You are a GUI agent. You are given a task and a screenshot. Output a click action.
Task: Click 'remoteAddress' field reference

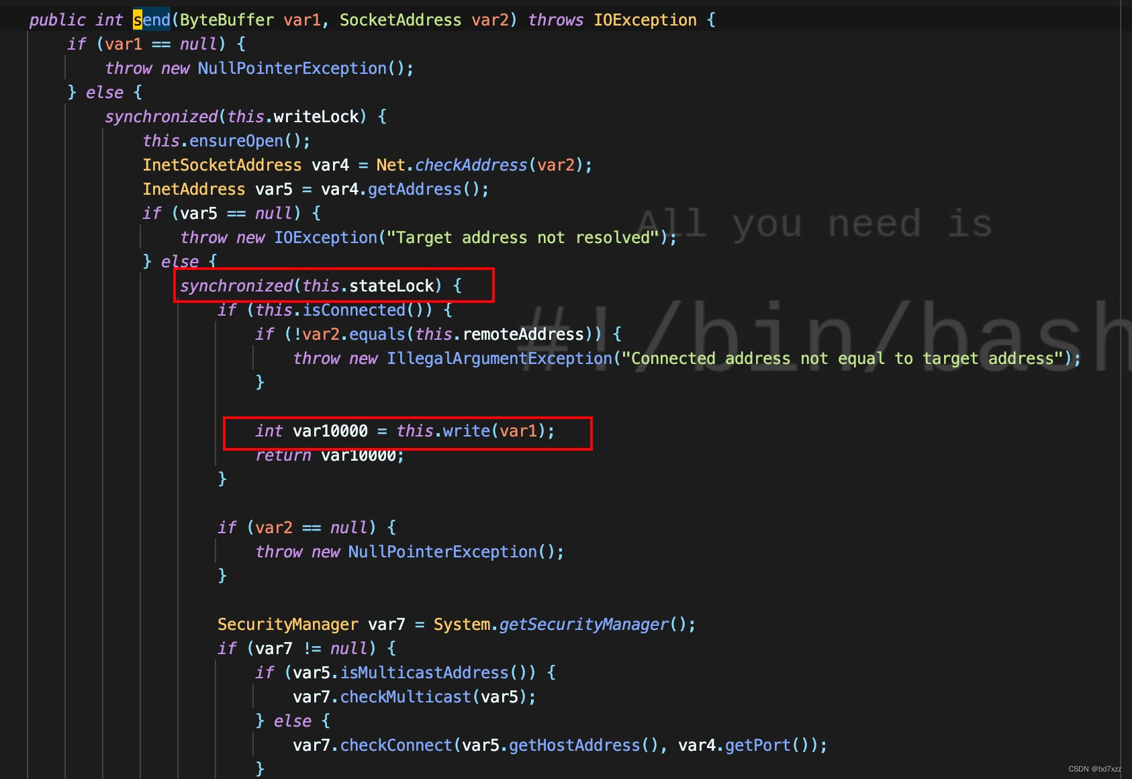point(524,334)
